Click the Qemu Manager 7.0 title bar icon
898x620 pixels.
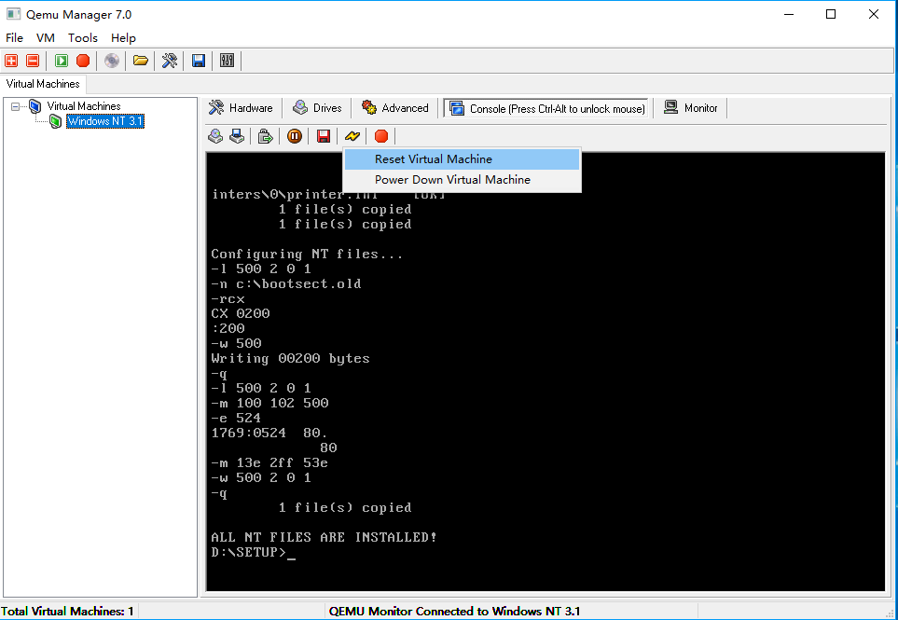pyautogui.click(x=13, y=14)
